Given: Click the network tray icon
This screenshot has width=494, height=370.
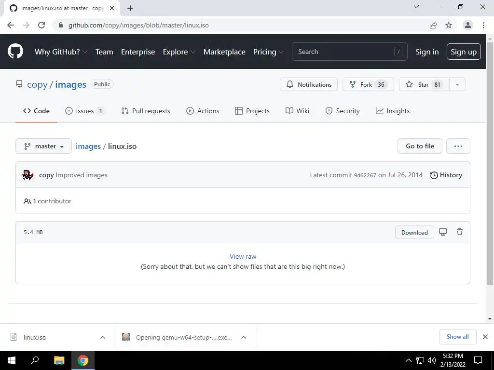Looking at the screenshot, I should pyautogui.click(x=420, y=360).
